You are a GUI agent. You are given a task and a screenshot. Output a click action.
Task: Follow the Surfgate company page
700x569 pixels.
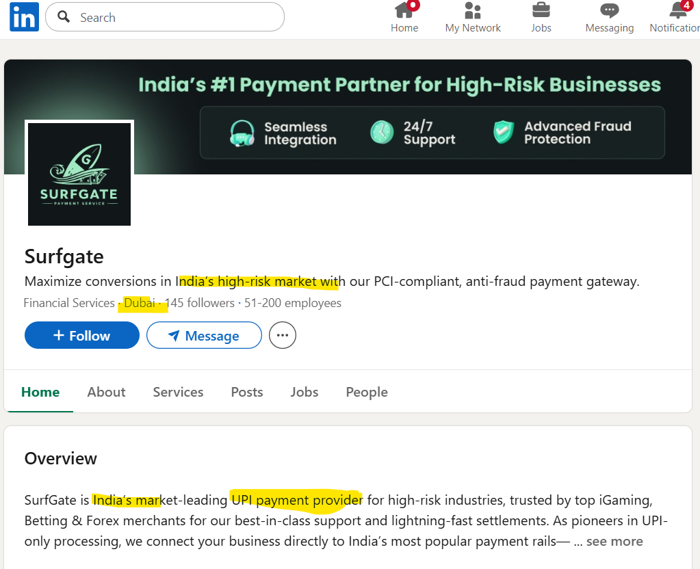(81, 336)
